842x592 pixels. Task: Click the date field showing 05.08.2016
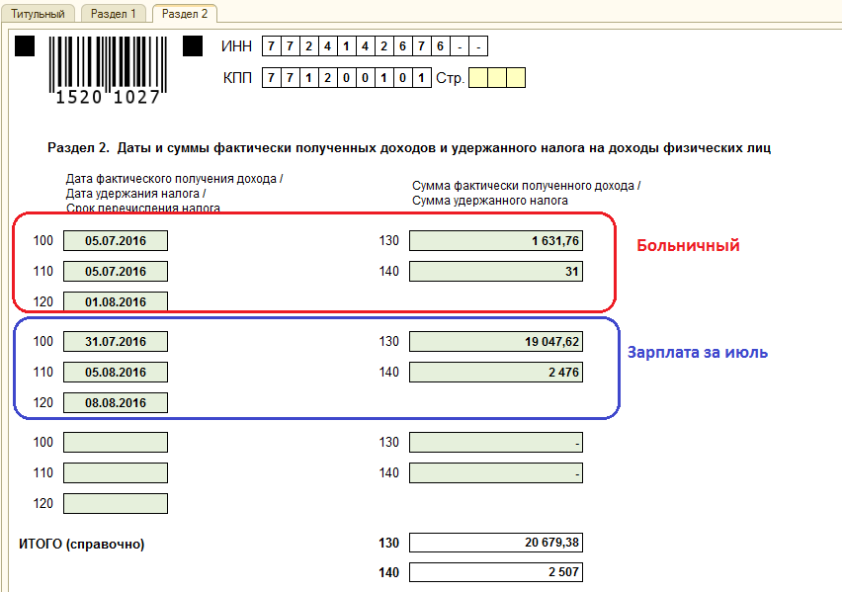tap(115, 372)
